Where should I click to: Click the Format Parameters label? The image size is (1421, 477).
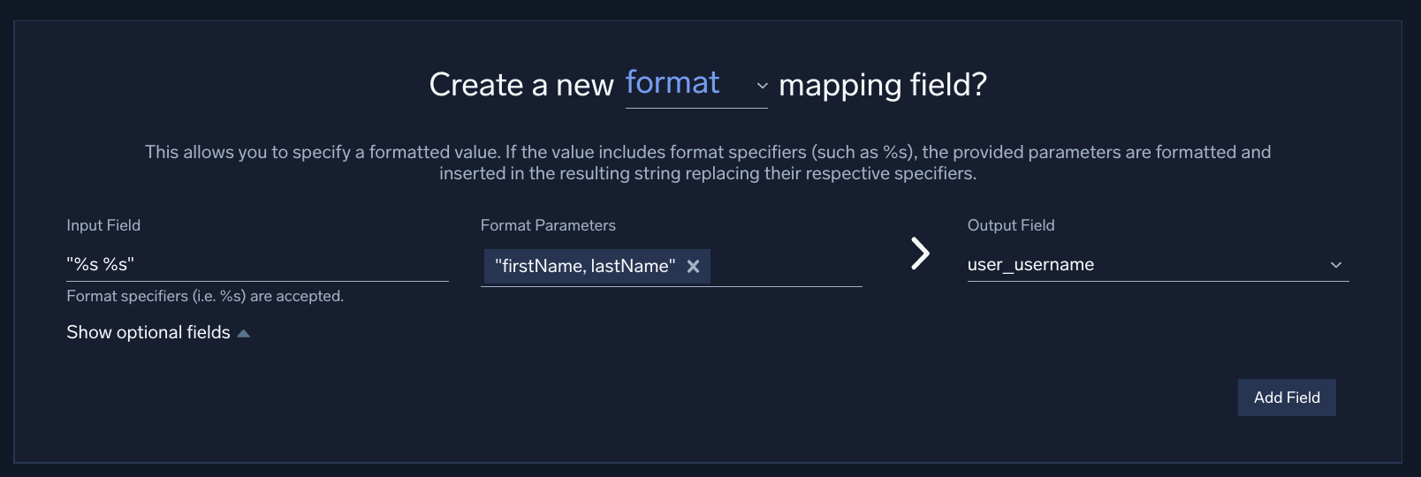(x=548, y=225)
